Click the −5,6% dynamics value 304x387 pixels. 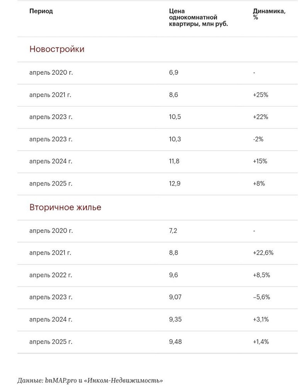261,297
